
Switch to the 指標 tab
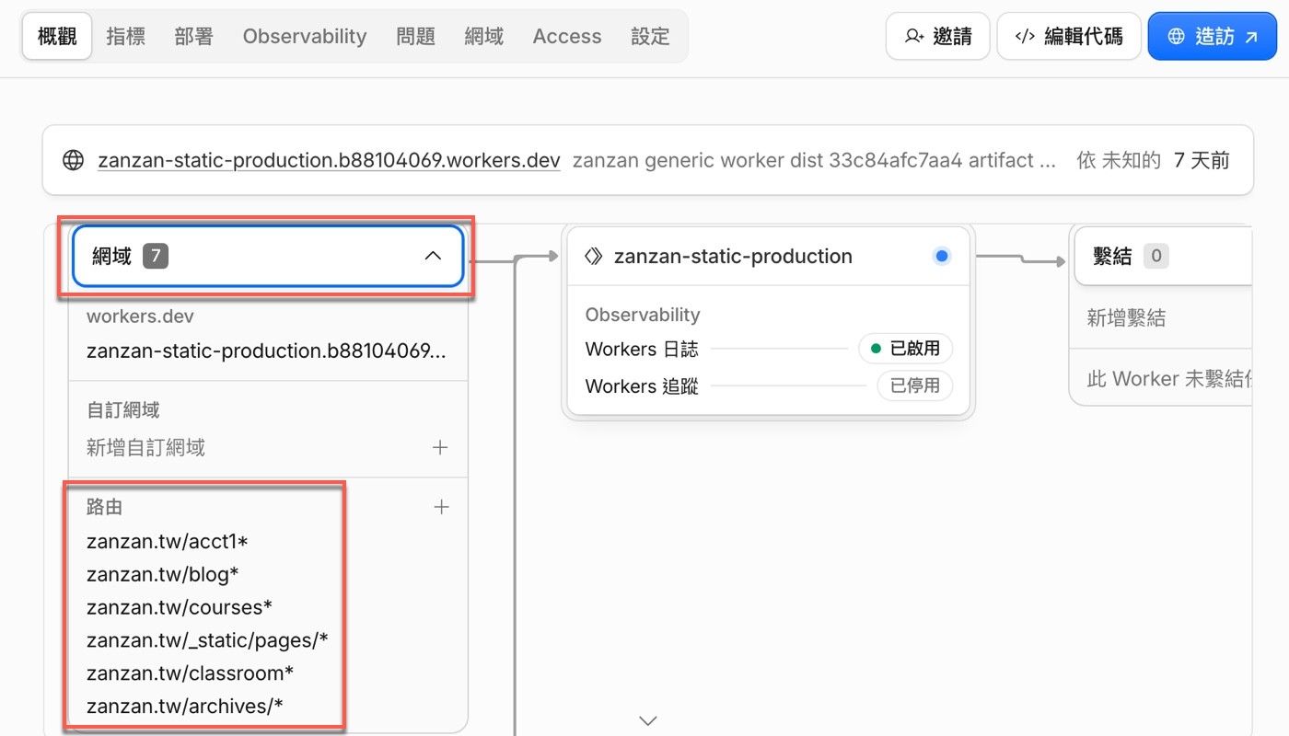125,36
